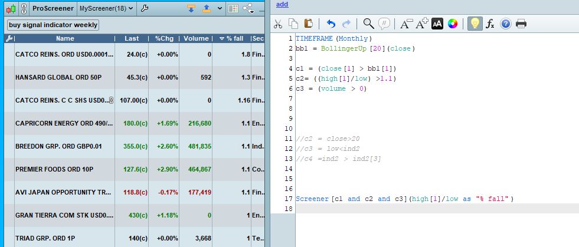Open the color wheel picker icon
This screenshot has width=579, height=247.
[452, 24]
